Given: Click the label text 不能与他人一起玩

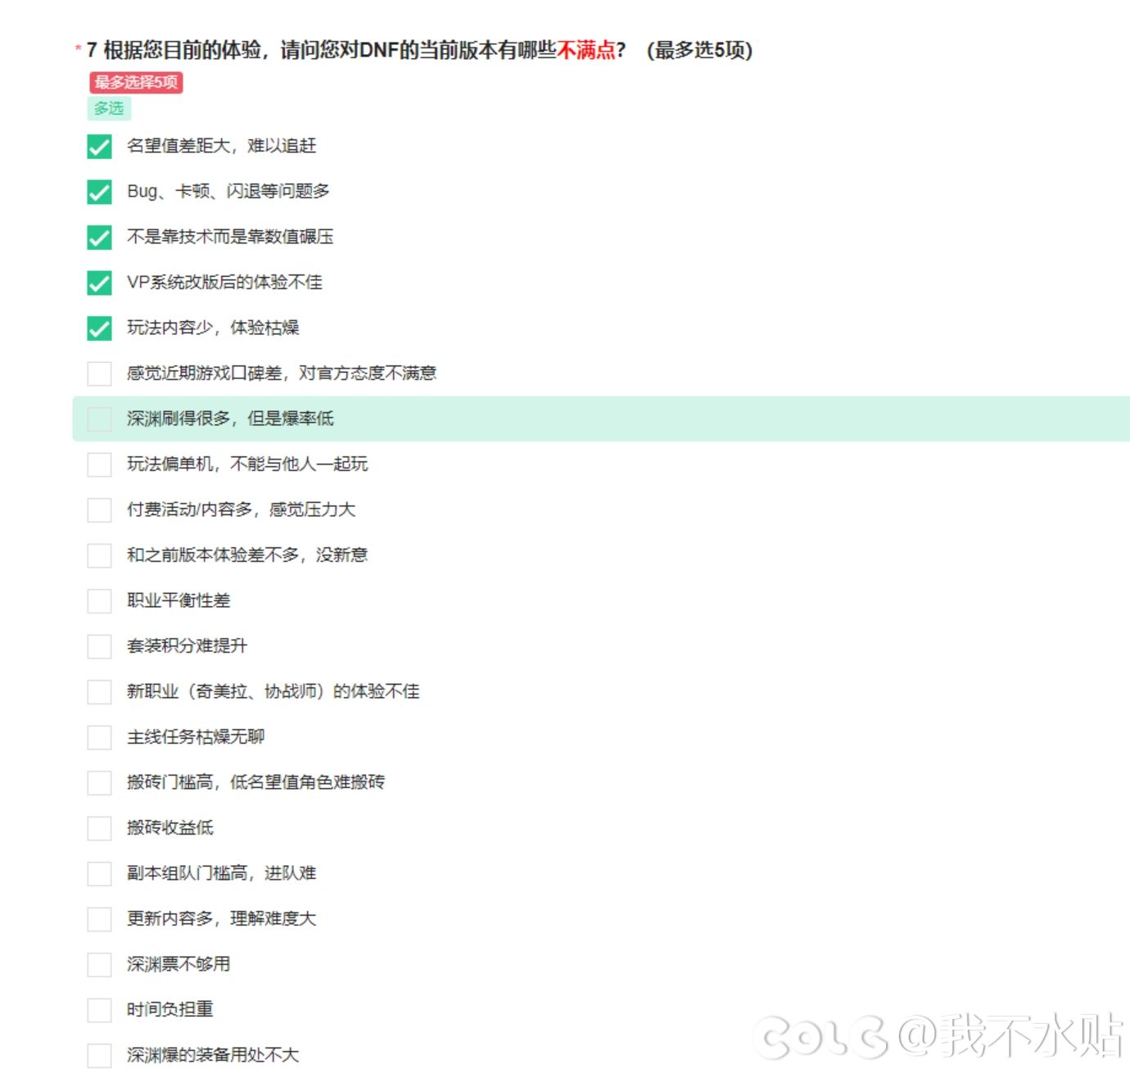Looking at the screenshot, I should tap(299, 464).
